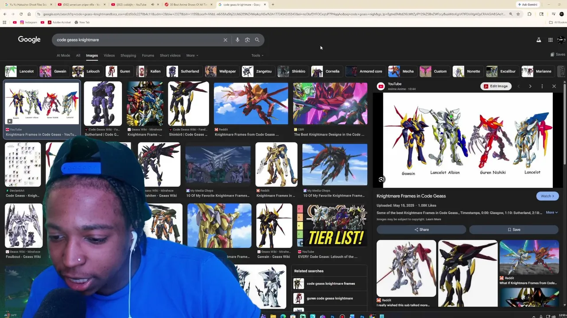Screen dimensions: 567x318
Task: Select the TIER LIST! thumbnail
Action: (x=332, y=225)
